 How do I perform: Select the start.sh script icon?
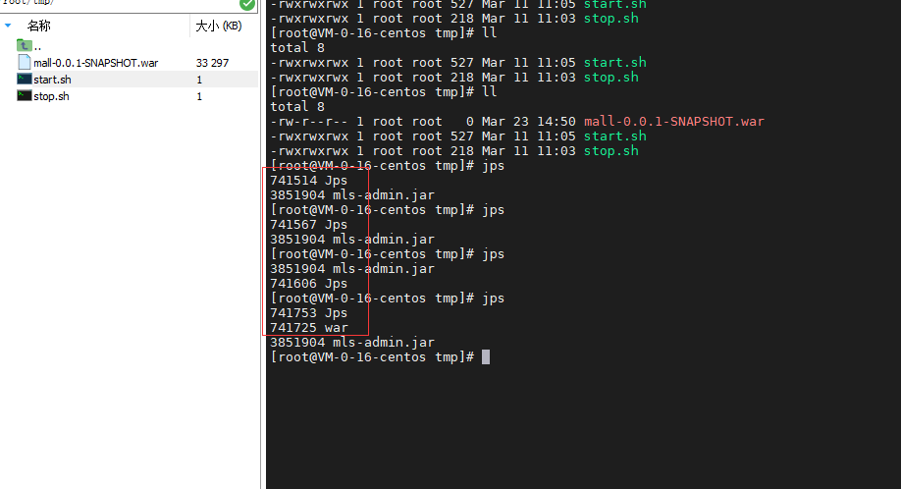click(25, 79)
